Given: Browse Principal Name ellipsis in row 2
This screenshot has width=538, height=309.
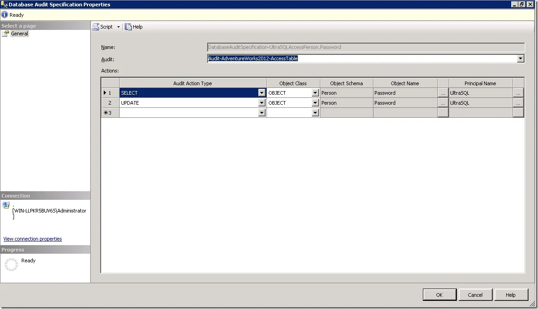Looking at the screenshot, I should pos(518,103).
